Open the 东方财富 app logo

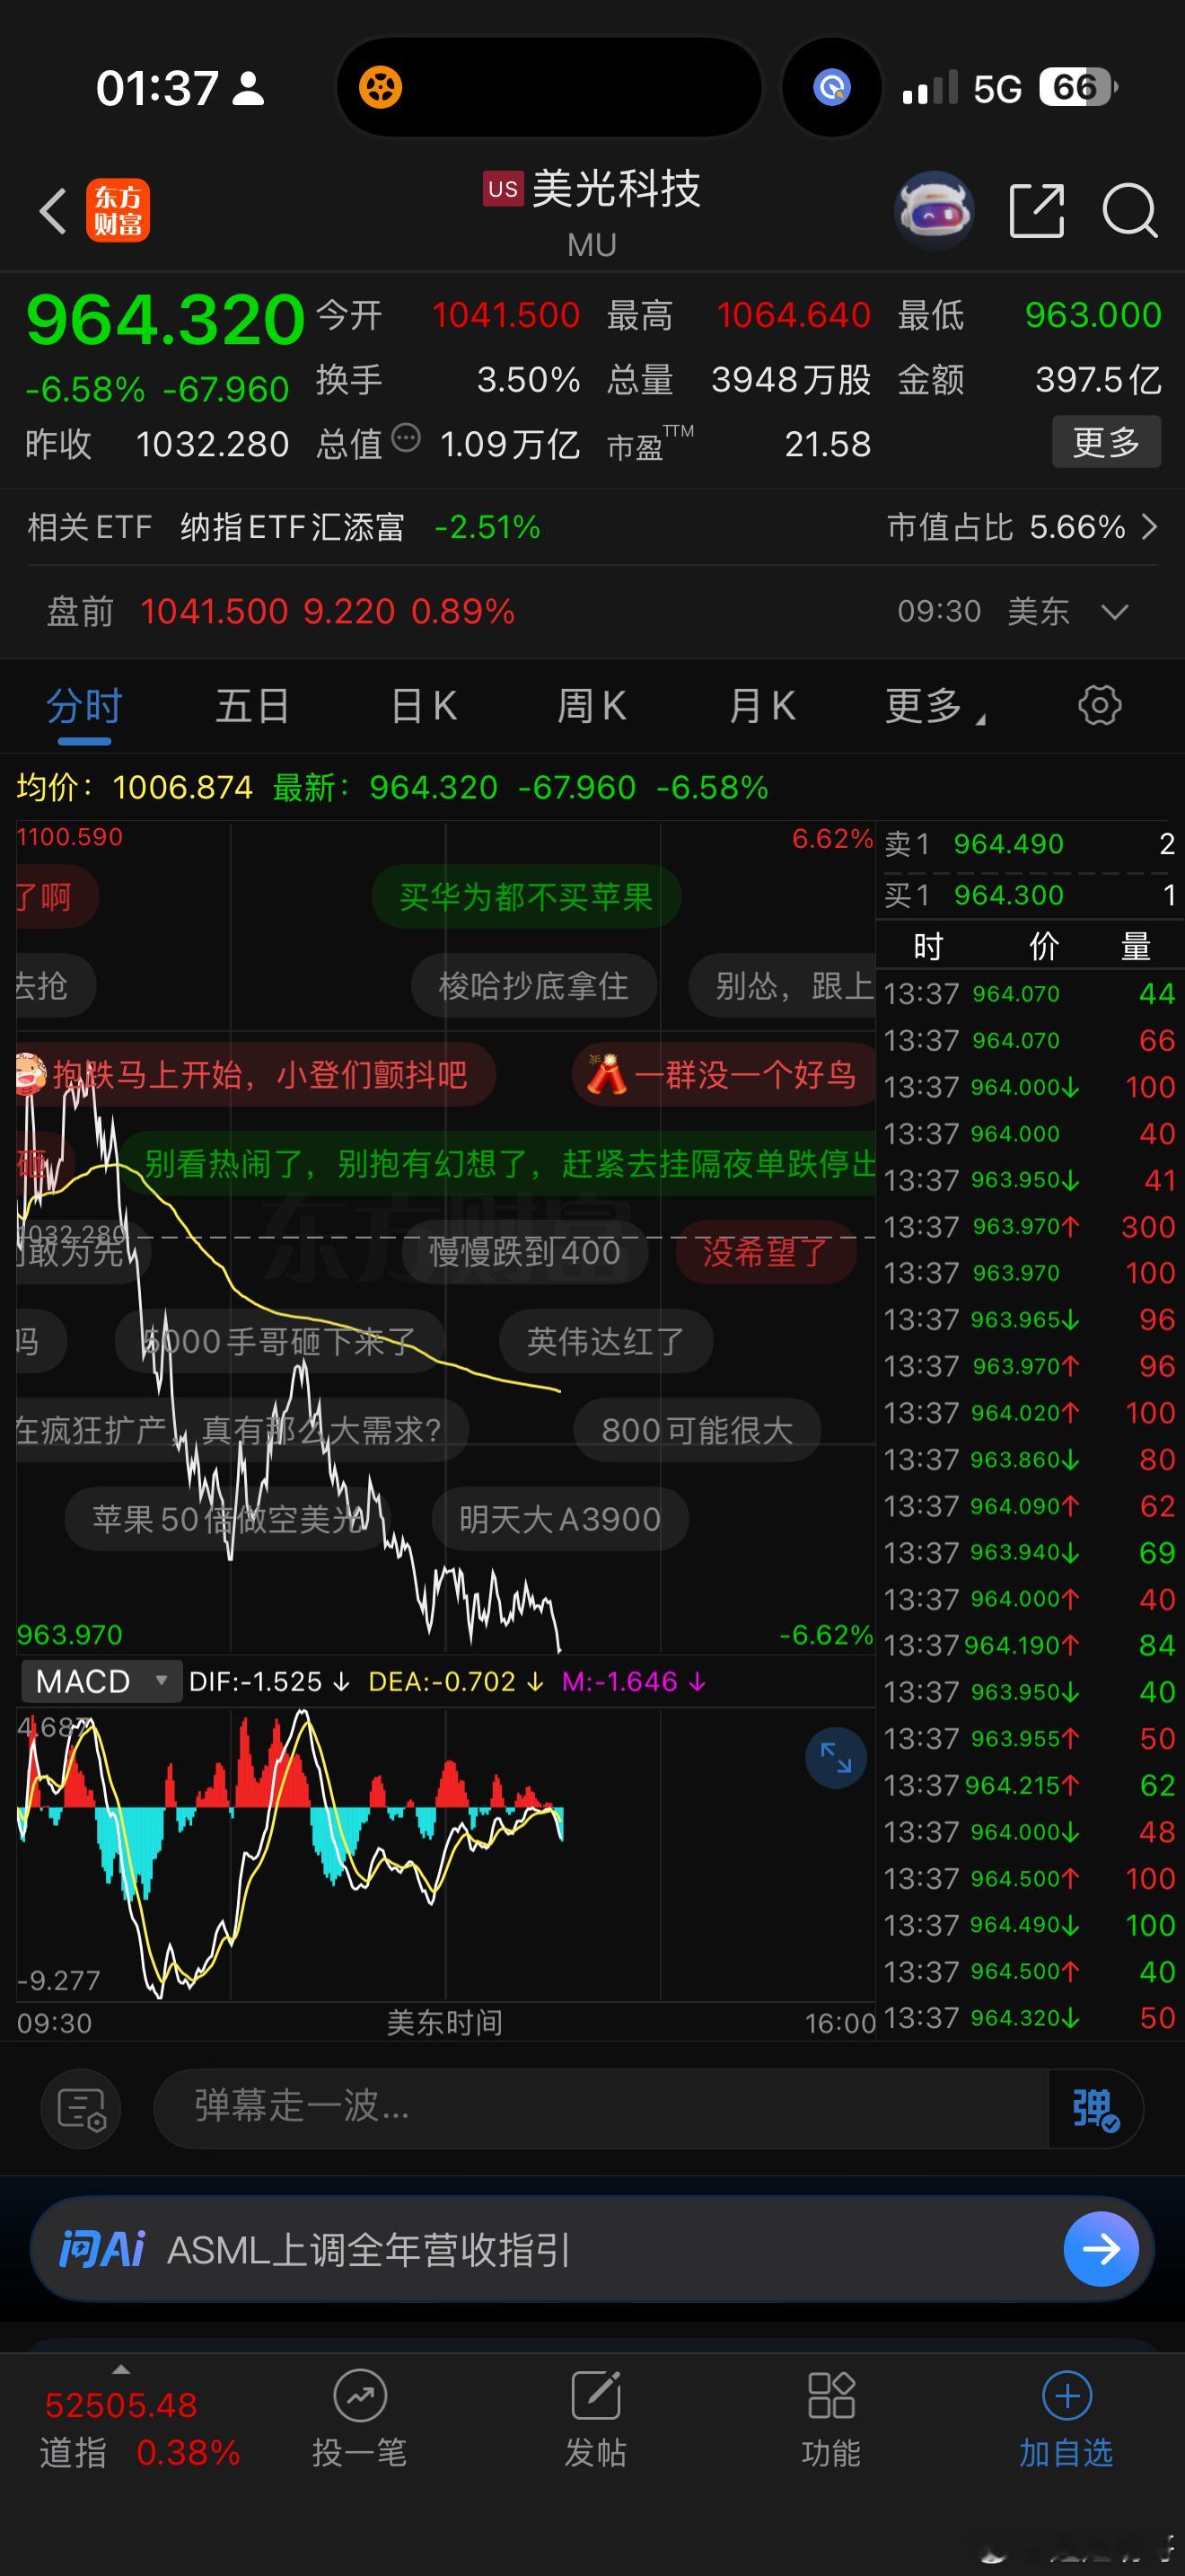[118, 211]
